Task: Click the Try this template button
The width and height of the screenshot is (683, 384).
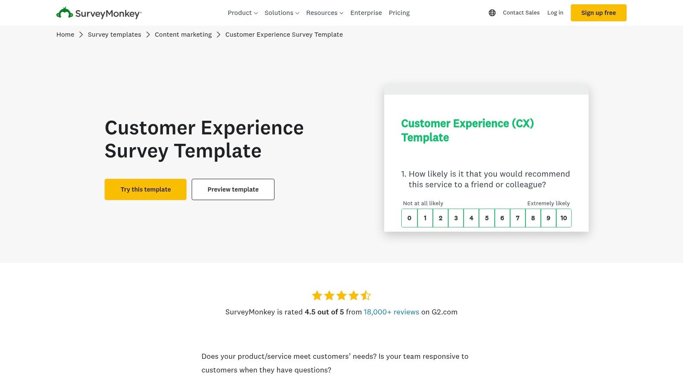Action: point(145,189)
